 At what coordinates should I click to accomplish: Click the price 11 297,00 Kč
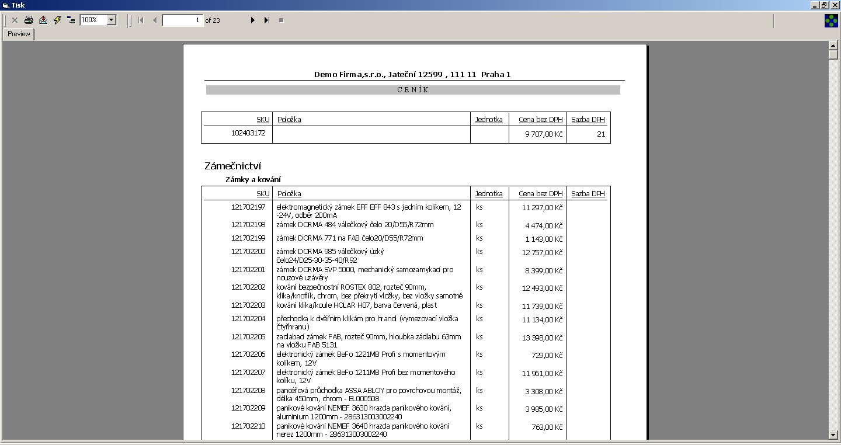tap(543, 208)
